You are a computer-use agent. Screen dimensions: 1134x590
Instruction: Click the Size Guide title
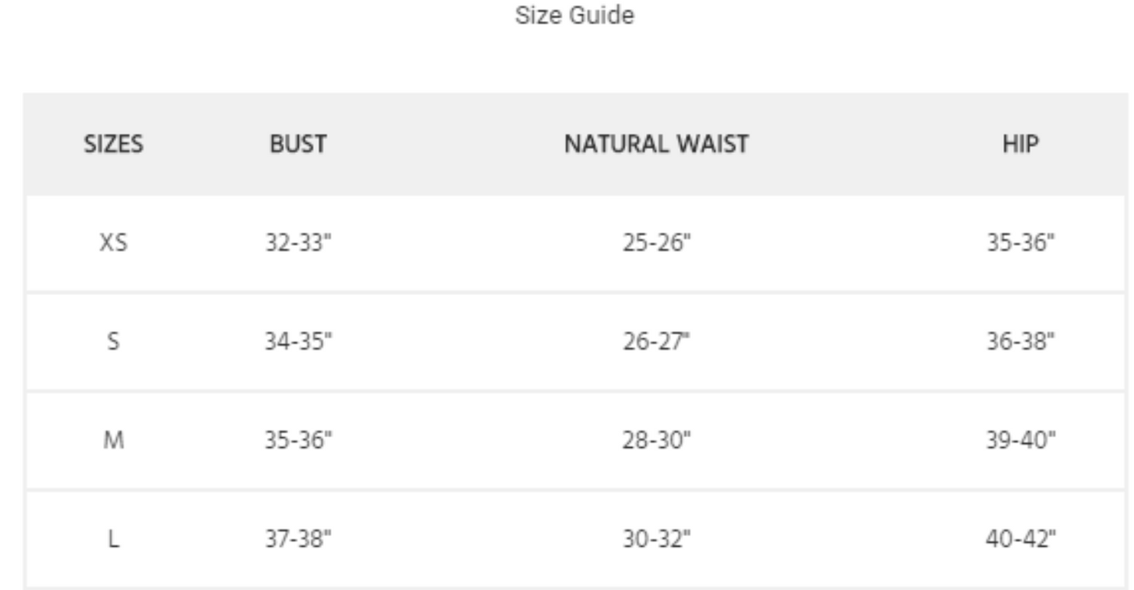[574, 16]
